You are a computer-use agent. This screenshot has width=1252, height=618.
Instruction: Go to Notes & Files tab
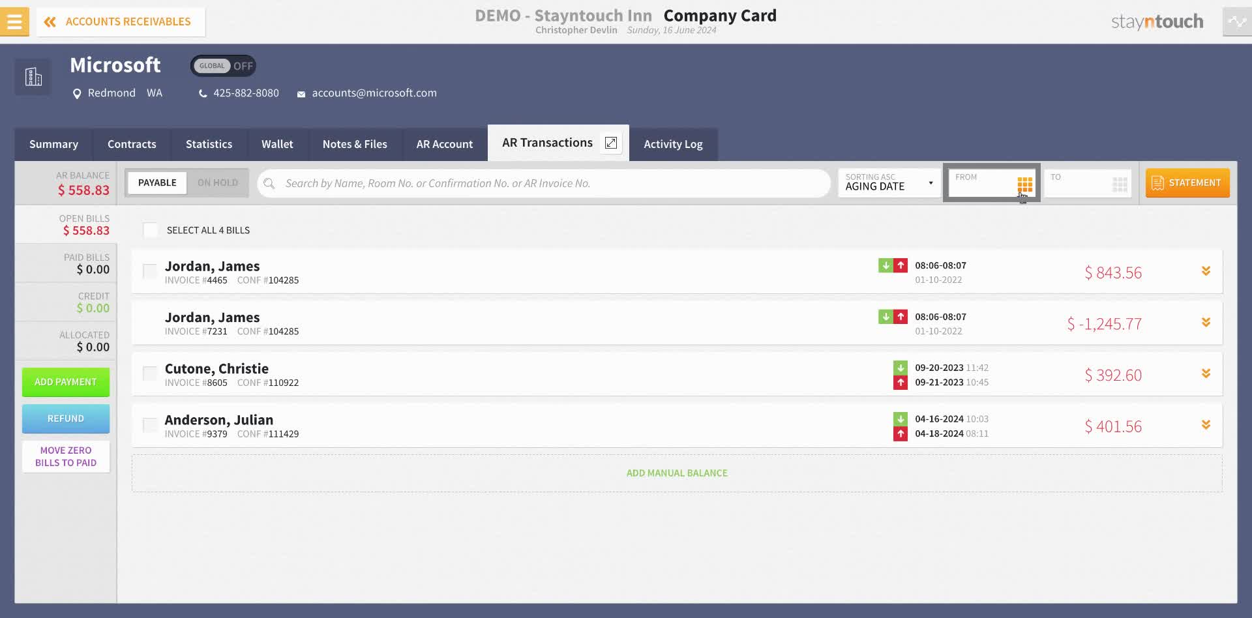[x=355, y=144]
